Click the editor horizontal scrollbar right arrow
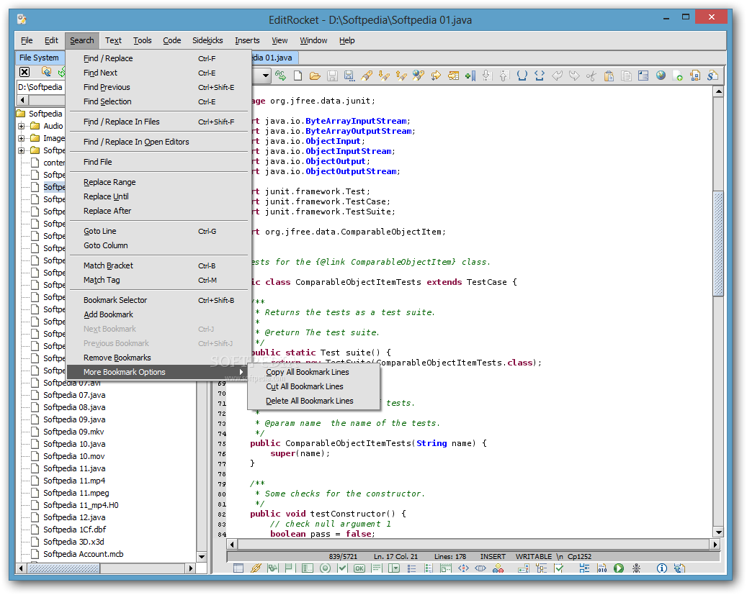The image size is (747, 595). pos(715,544)
